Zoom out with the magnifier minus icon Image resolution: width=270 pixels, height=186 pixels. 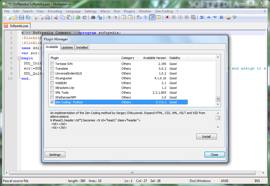(115, 17)
